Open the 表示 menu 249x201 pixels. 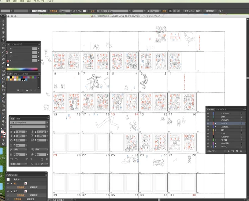(x=29, y=1)
